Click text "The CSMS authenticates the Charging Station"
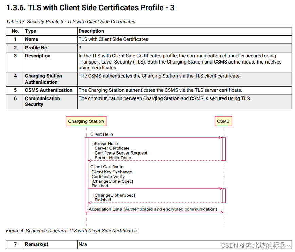The height and width of the screenshot is (252, 295). pos(160,76)
